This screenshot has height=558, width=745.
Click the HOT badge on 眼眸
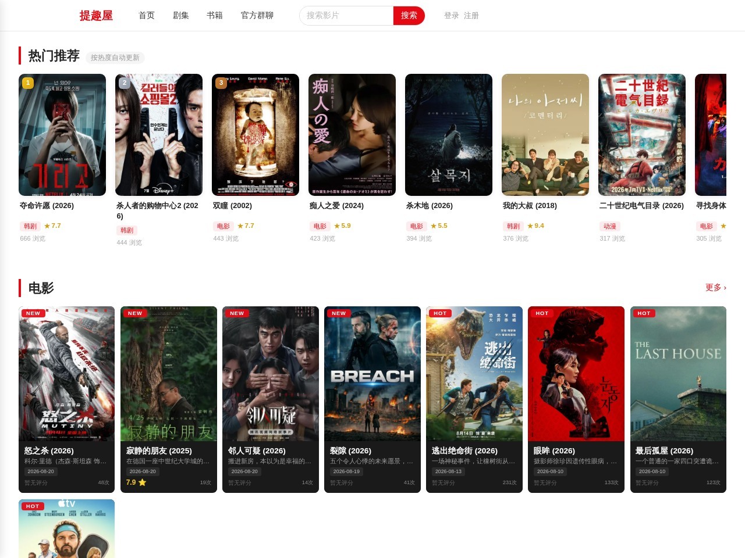[542, 313]
